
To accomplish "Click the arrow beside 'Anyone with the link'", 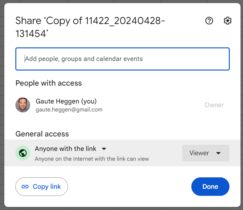I will pyautogui.click(x=104, y=149).
